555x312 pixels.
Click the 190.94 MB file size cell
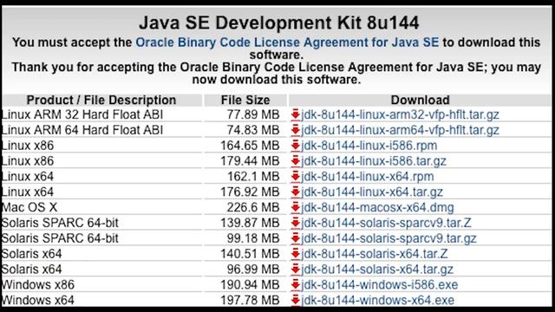(x=250, y=285)
